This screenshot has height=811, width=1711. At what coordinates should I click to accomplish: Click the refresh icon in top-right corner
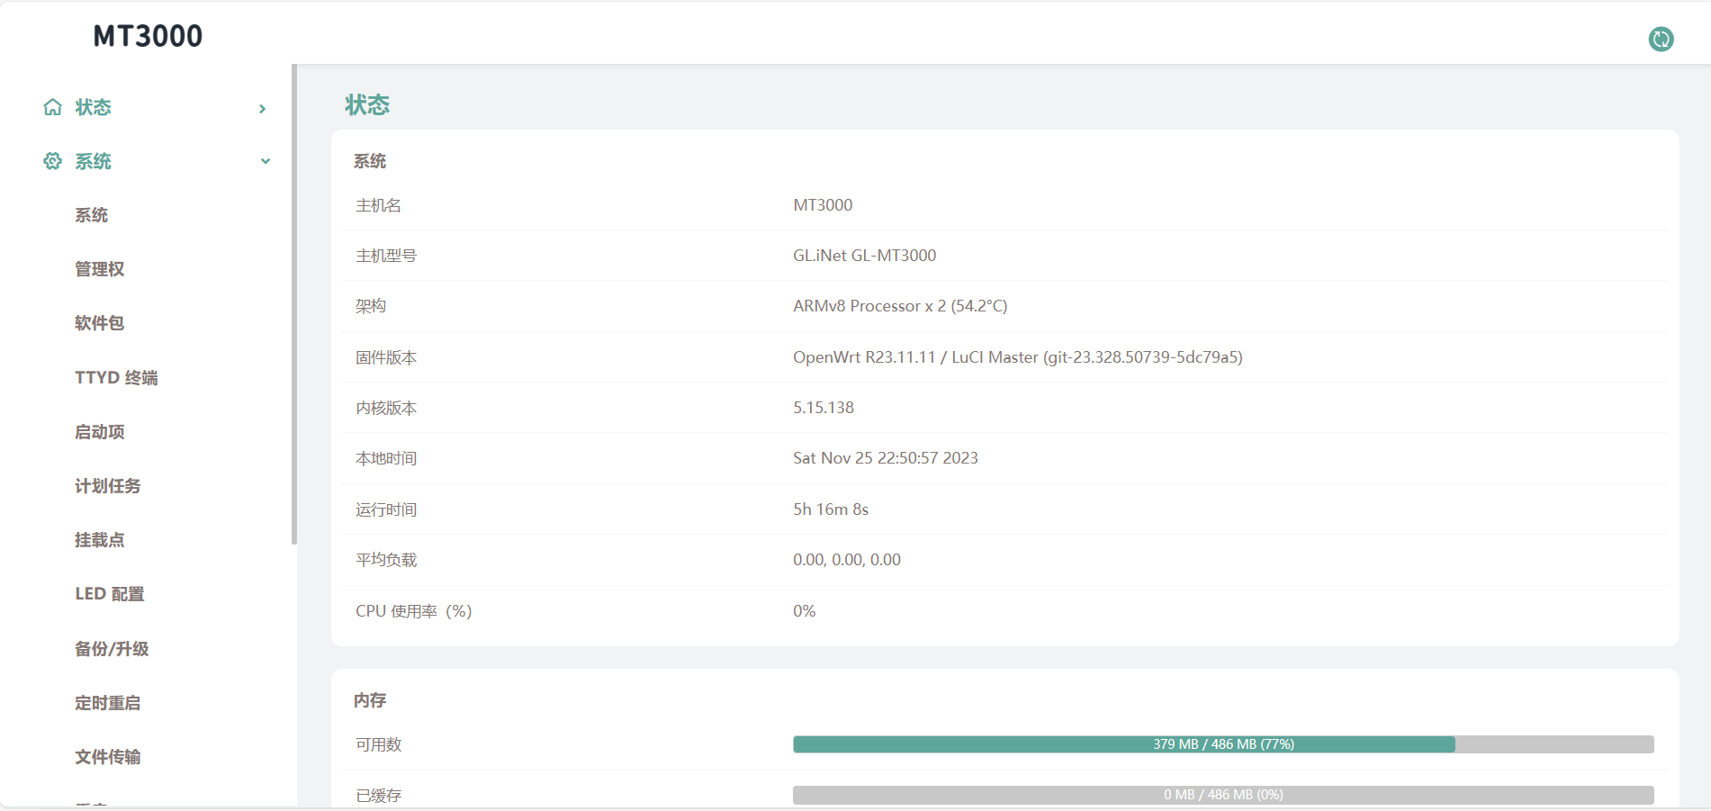point(1661,39)
